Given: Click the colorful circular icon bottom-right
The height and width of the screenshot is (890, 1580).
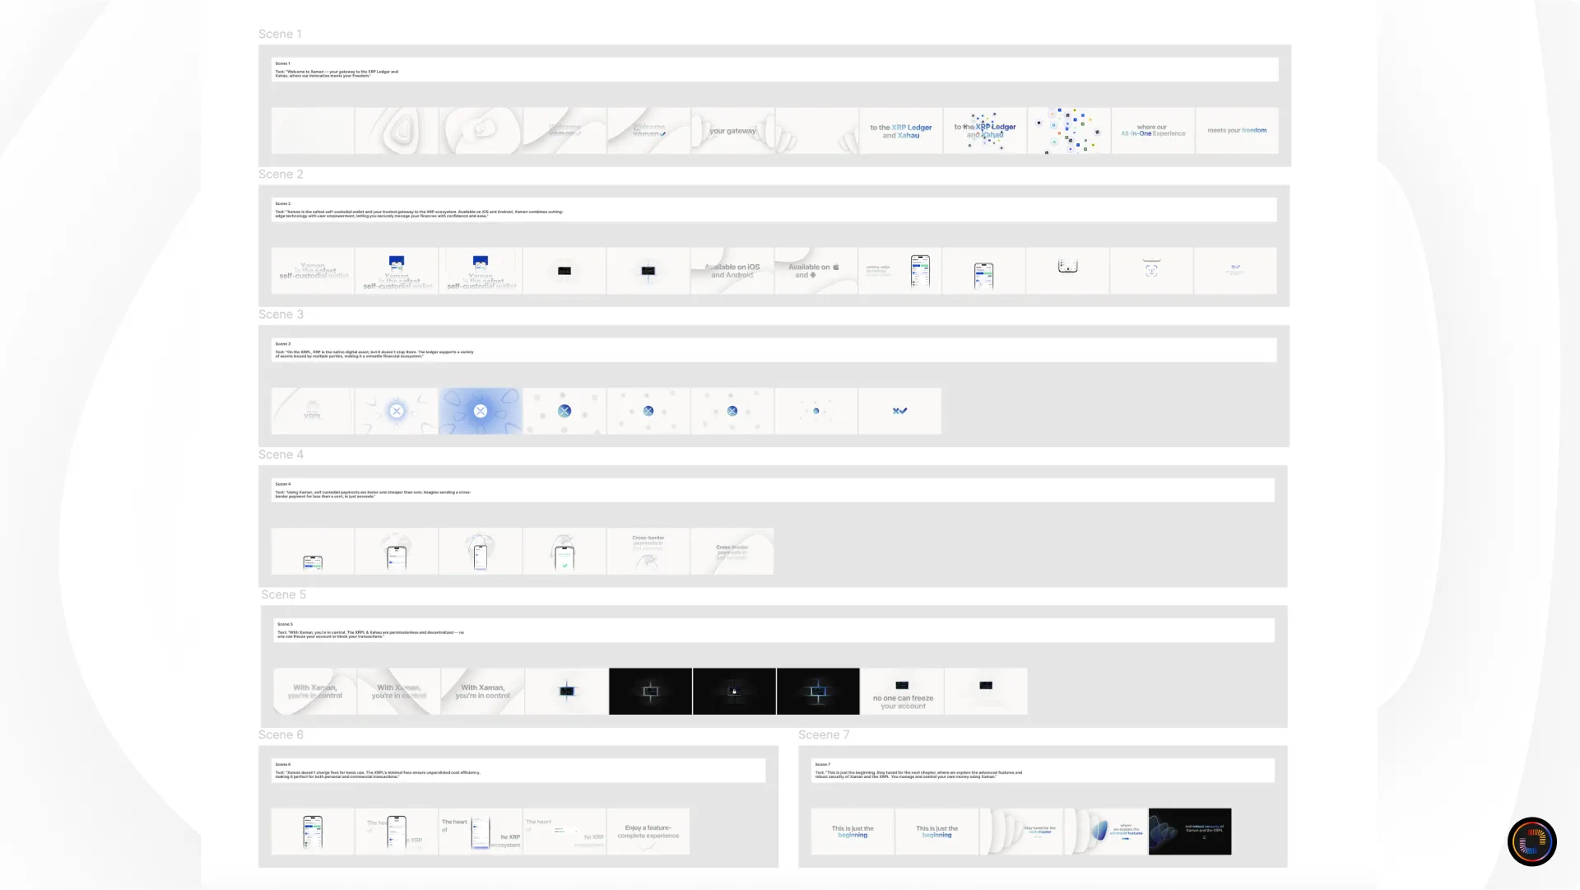Looking at the screenshot, I should click(1531, 841).
